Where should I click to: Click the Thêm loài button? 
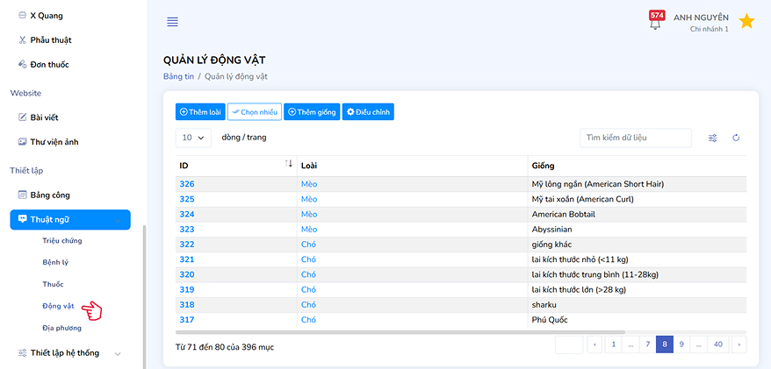coord(200,112)
